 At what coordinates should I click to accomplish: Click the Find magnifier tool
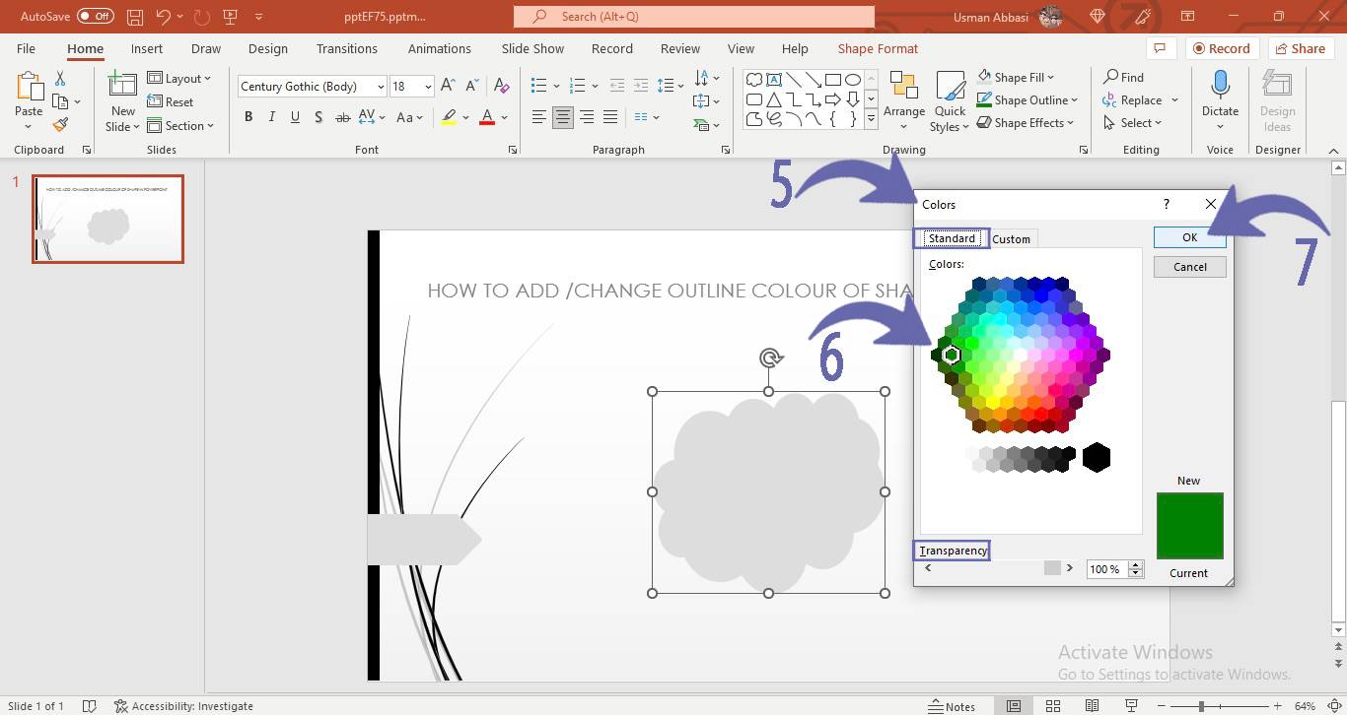click(x=1123, y=77)
